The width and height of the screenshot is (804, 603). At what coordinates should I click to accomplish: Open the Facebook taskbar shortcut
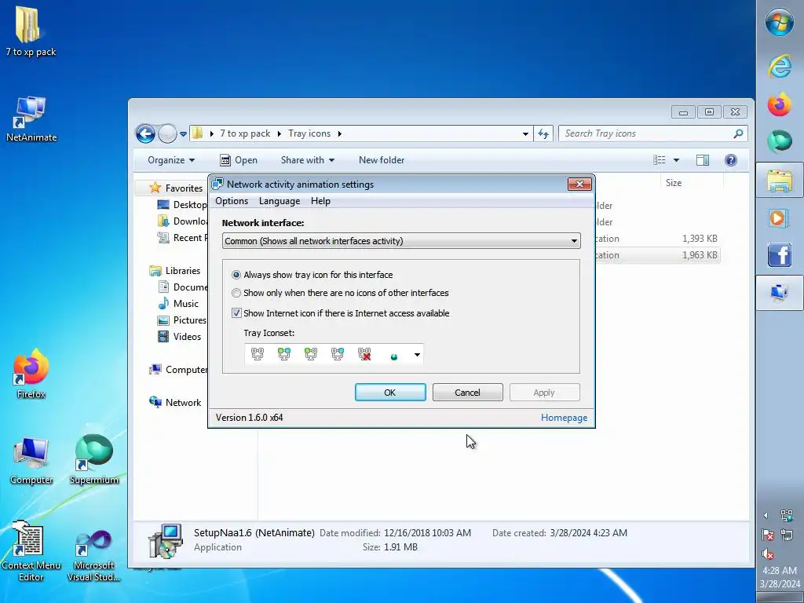[780, 255]
